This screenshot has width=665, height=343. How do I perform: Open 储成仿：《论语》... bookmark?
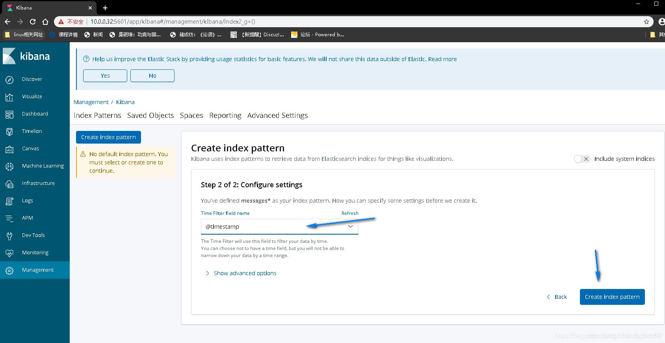click(196, 35)
